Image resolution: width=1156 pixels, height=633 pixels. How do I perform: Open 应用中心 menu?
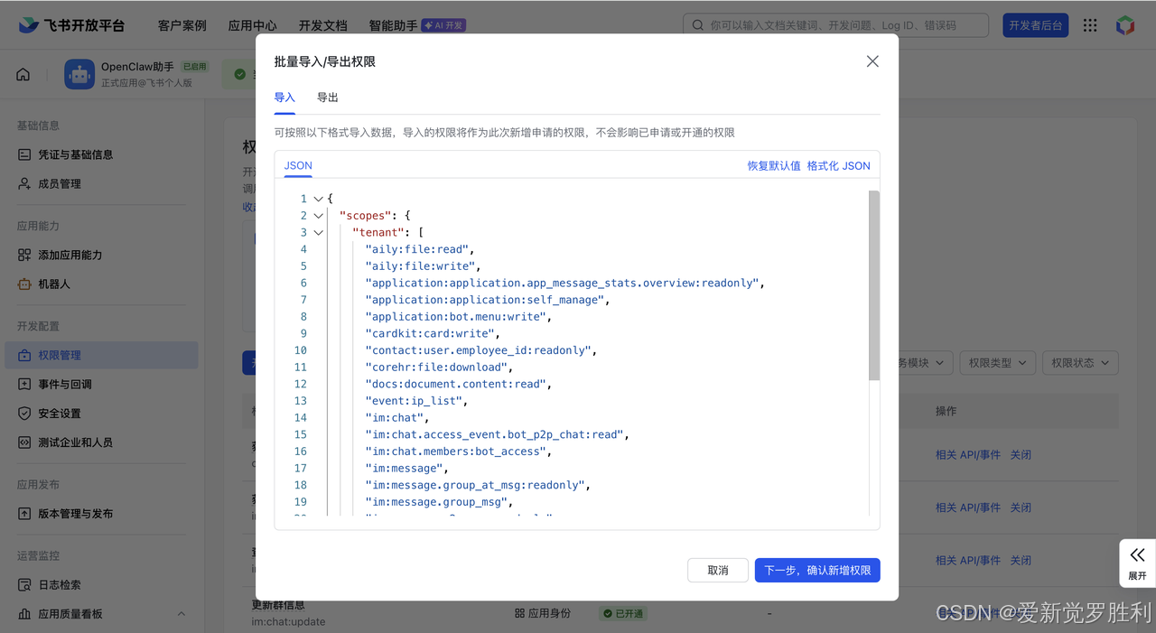(253, 25)
